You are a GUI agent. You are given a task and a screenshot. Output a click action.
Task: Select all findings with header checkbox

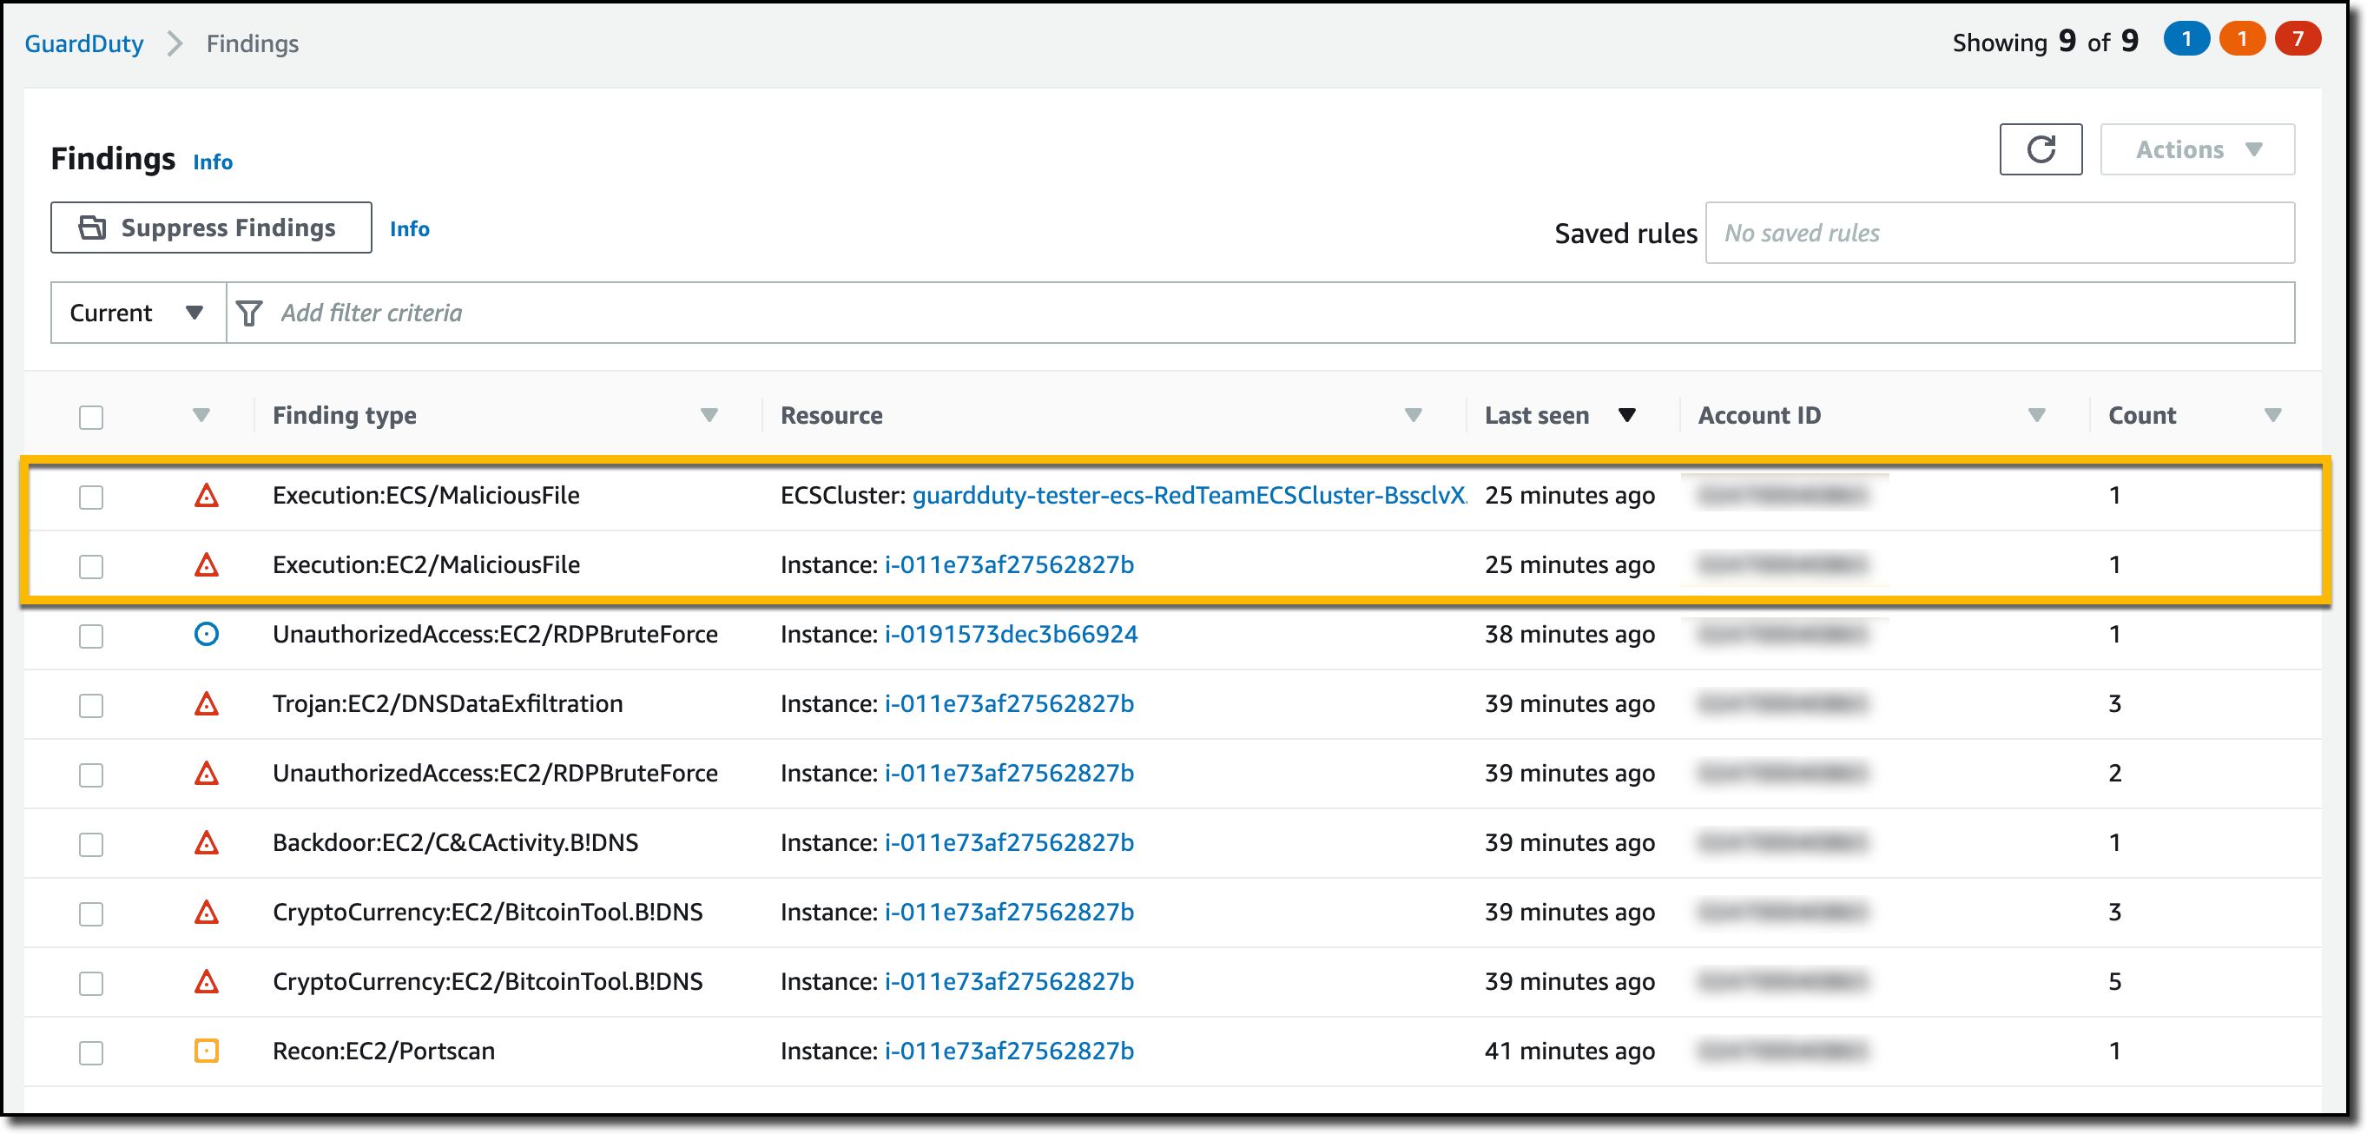pyautogui.click(x=91, y=417)
